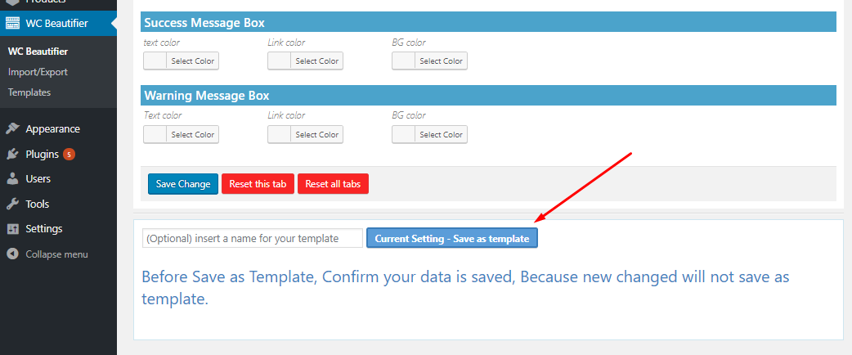Choose Warning Message Box text color swatch
Image resolution: width=852 pixels, height=355 pixels.
(x=155, y=135)
